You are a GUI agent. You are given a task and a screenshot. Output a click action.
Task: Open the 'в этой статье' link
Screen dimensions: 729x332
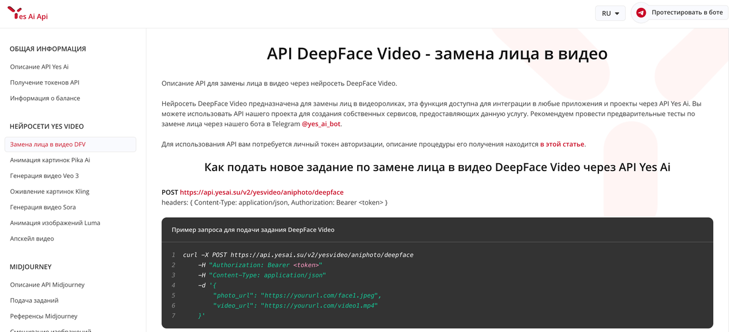pyautogui.click(x=562, y=144)
